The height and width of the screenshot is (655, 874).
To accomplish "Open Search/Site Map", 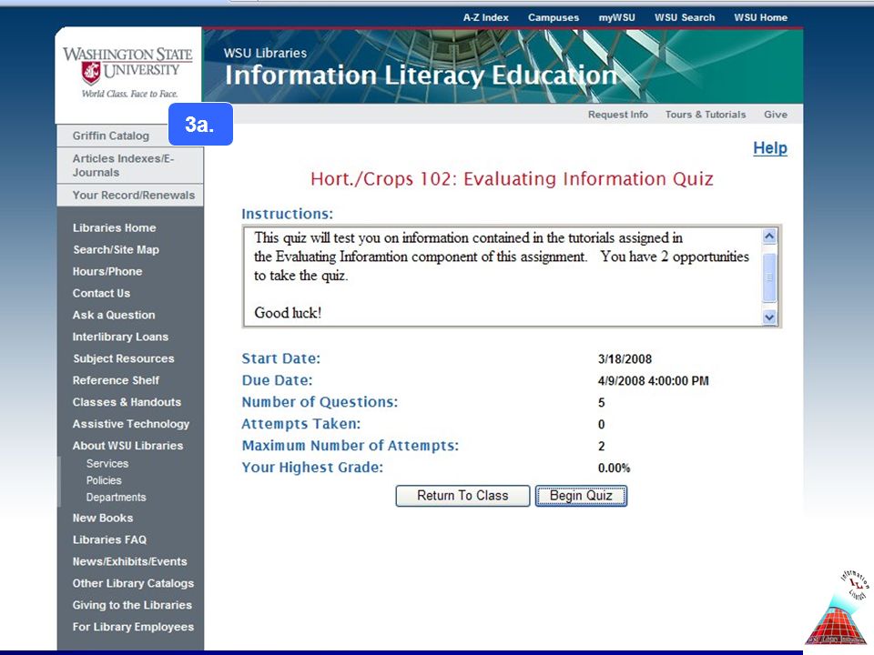I will 116,249.
